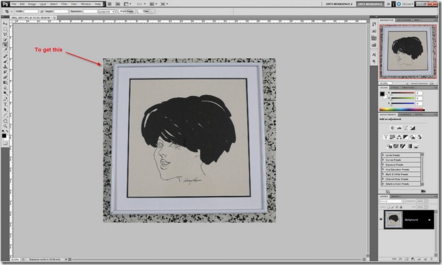The height and width of the screenshot is (265, 442).
Task: Click the red channel slider
Action: 402,93
